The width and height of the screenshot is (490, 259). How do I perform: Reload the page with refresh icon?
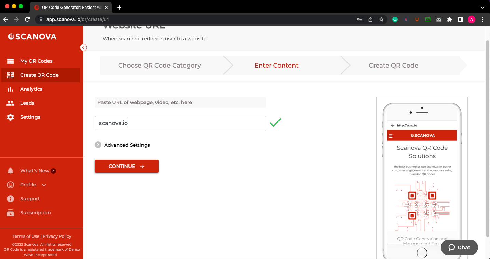tap(28, 19)
